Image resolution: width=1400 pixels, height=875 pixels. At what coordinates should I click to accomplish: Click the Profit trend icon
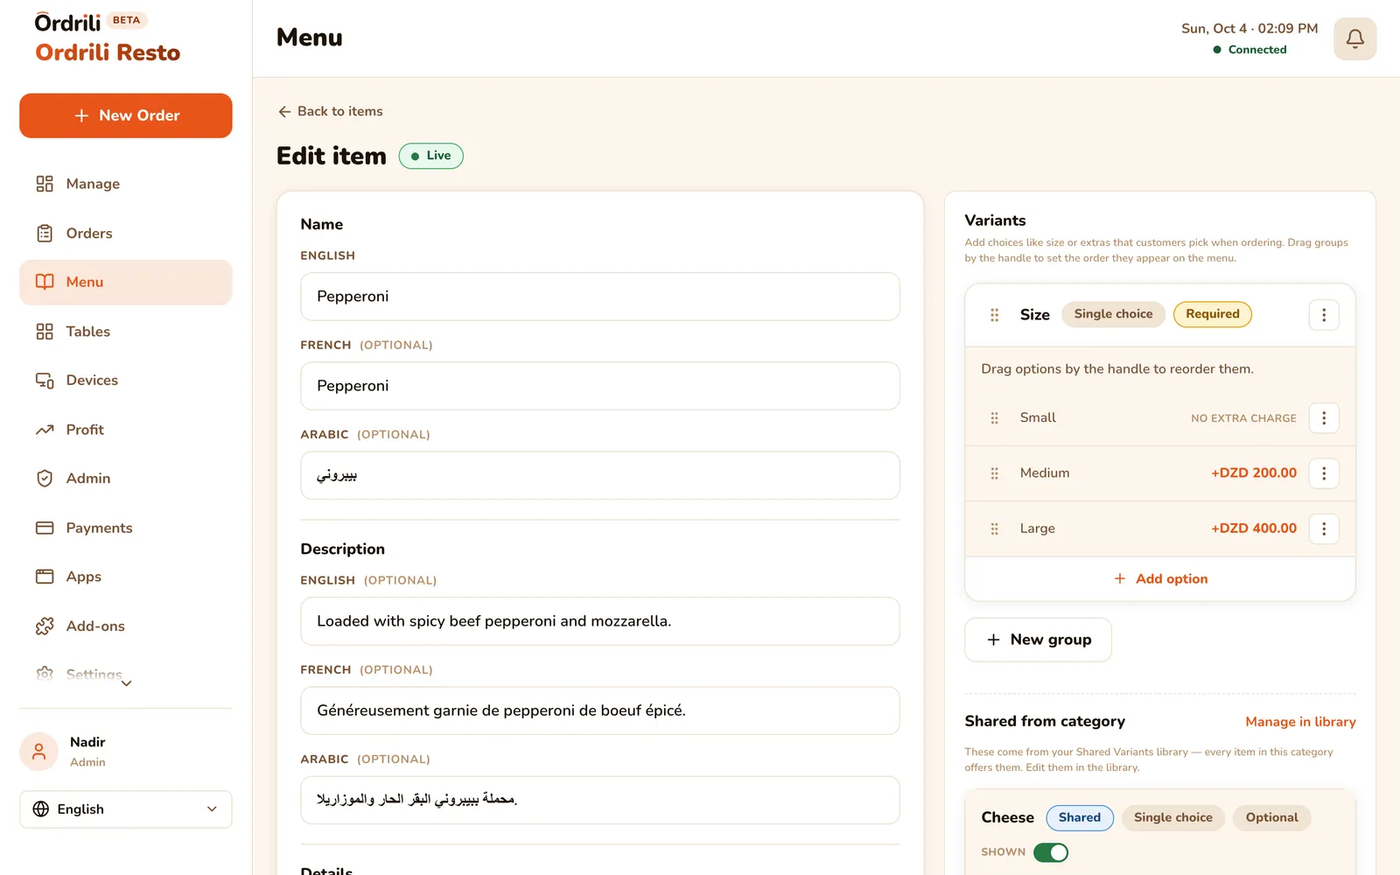45,430
